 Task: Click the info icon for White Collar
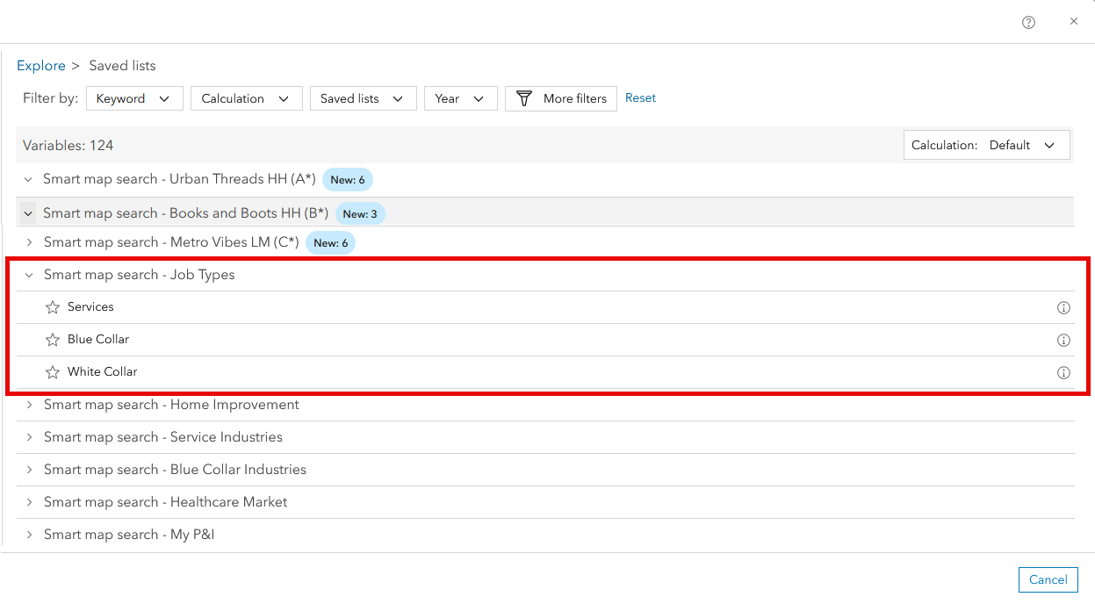point(1063,372)
